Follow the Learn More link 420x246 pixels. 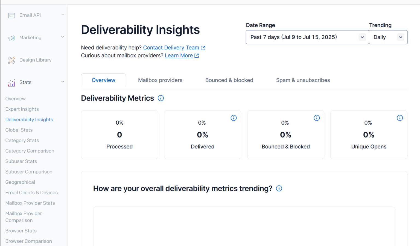click(x=178, y=55)
